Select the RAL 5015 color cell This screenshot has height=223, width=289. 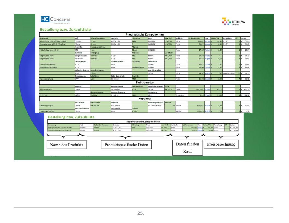tap(169, 89)
